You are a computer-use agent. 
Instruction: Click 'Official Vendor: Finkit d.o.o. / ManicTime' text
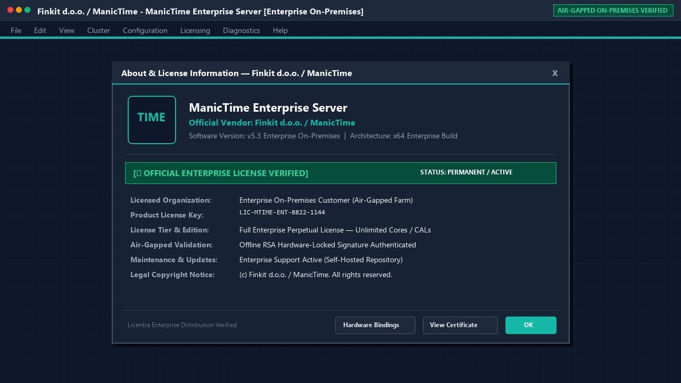tap(272, 123)
